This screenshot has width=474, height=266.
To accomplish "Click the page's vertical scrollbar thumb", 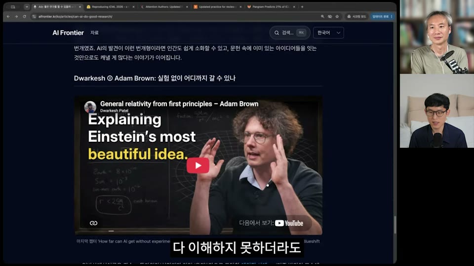I will [395, 225].
